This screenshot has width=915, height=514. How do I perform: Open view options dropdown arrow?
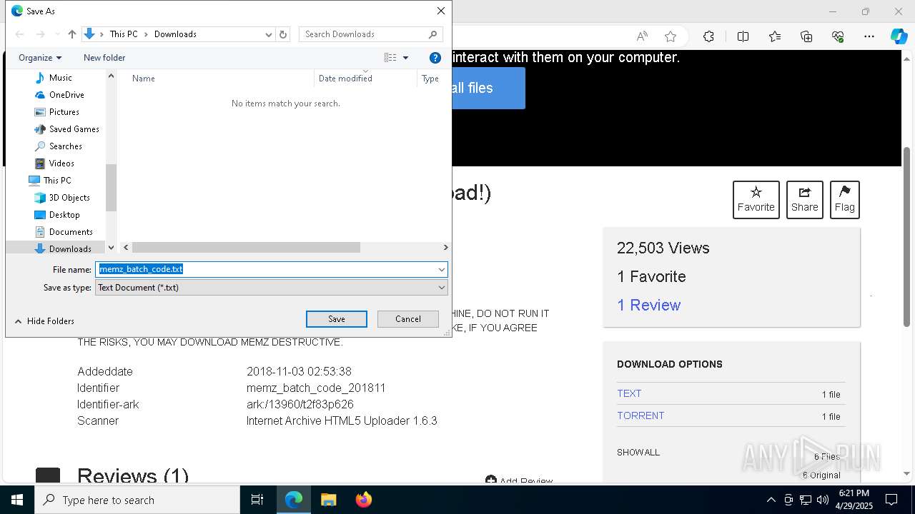point(405,58)
